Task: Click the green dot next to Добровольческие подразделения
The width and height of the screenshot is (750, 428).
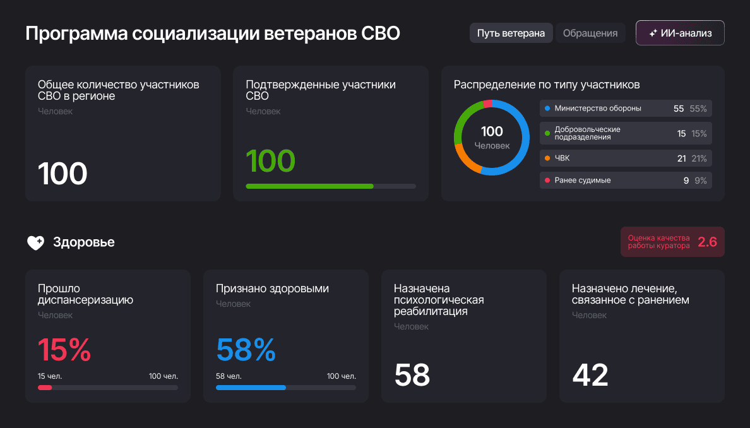Action: [547, 133]
